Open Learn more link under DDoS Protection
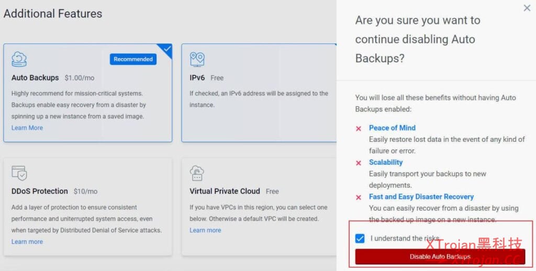The width and height of the screenshot is (536, 271). pyautogui.click(x=27, y=242)
